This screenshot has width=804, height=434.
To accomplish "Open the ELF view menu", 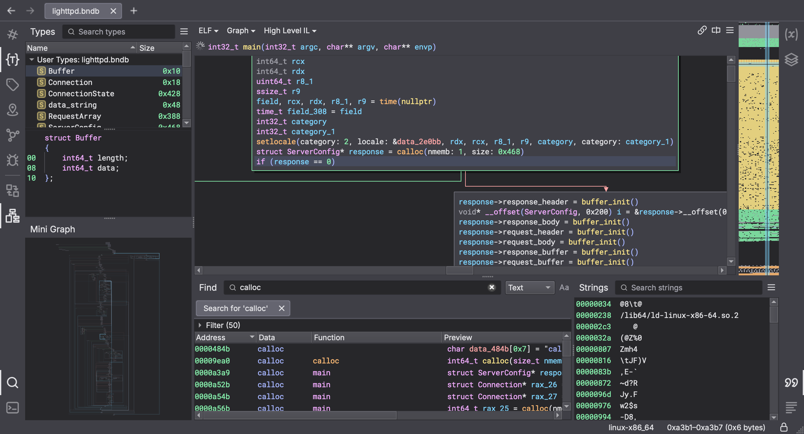I will 208,31.
